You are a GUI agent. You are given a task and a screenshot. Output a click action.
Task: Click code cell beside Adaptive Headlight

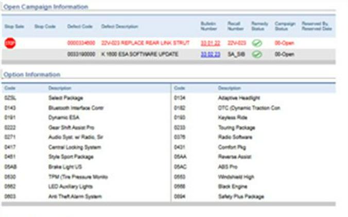[x=180, y=98]
